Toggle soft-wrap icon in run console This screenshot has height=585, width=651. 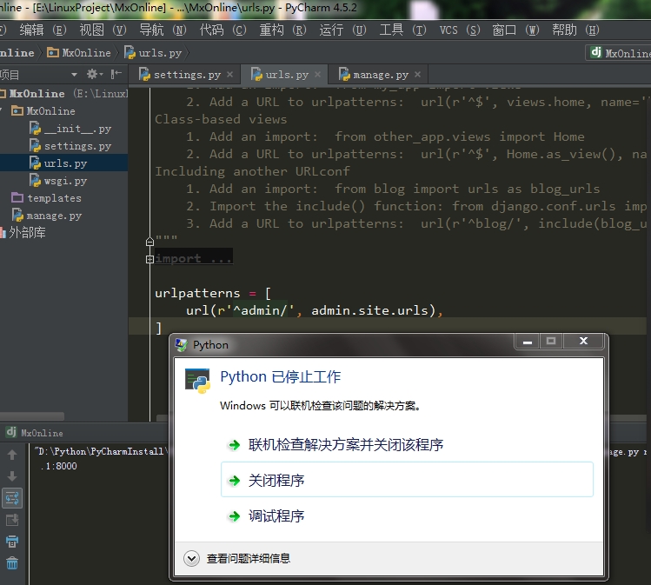12,498
